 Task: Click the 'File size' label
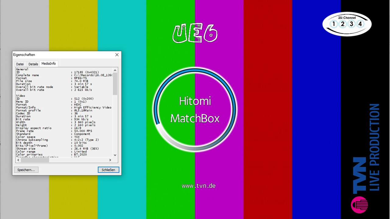pos(24,81)
